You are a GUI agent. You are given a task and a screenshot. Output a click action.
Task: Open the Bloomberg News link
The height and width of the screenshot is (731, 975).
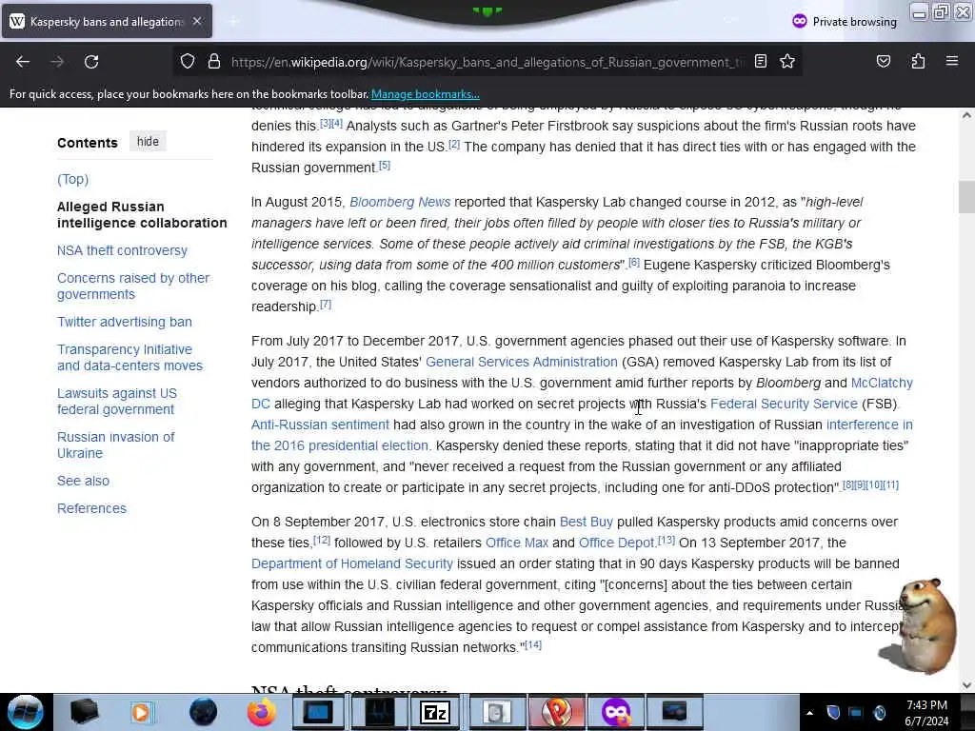click(x=400, y=202)
